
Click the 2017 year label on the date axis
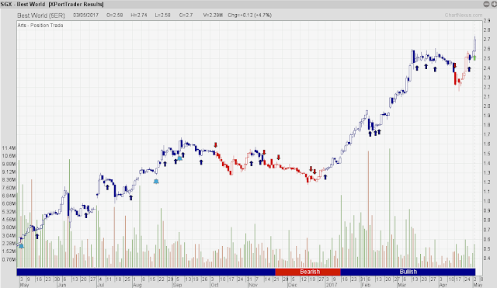coord(332,285)
